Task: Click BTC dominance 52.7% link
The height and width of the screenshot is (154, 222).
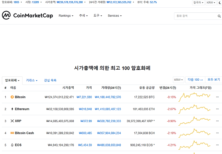Action: pyautogui.click(x=153, y=2)
